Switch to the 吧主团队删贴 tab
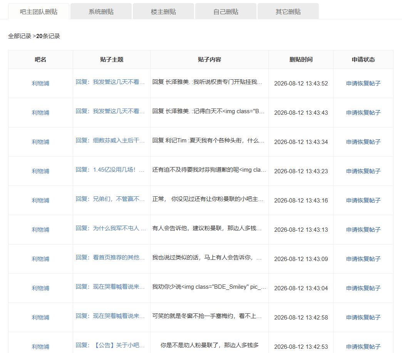This screenshot has height=353, width=402. 39,12
